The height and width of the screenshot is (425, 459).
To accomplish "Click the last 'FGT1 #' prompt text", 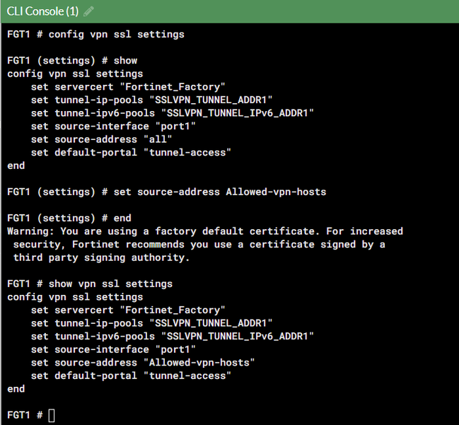I will point(25,415).
